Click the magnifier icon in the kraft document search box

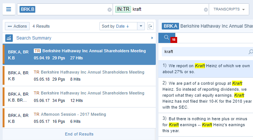251,52
